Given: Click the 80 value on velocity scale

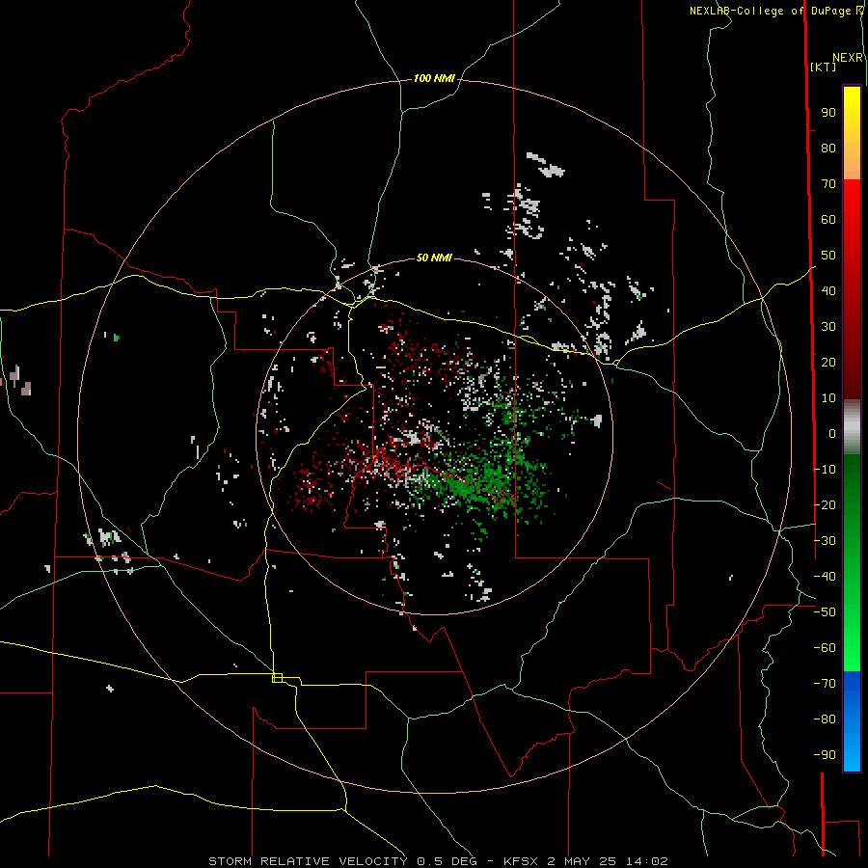Looking at the screenshot, I should click(828, 149).
